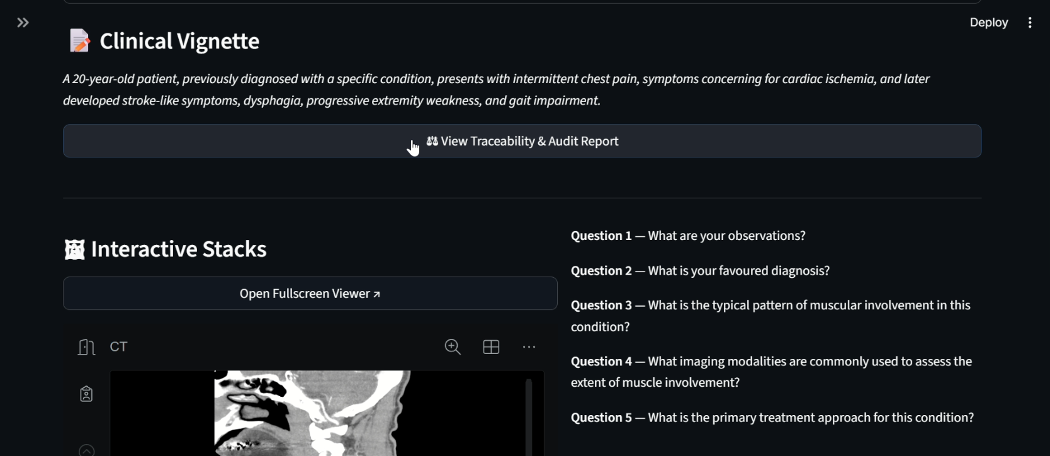Expand the collapsed sidebar with double chevron
1050x456 pixels.
(x=23, y=23)
